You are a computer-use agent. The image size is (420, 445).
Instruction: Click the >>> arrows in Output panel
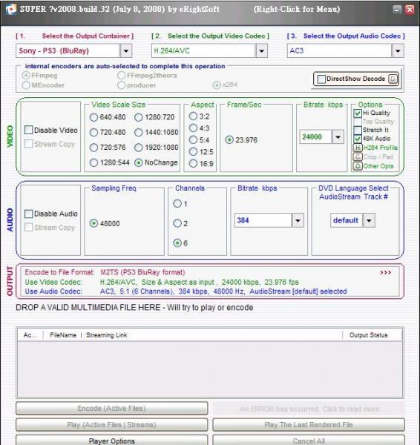385,273
